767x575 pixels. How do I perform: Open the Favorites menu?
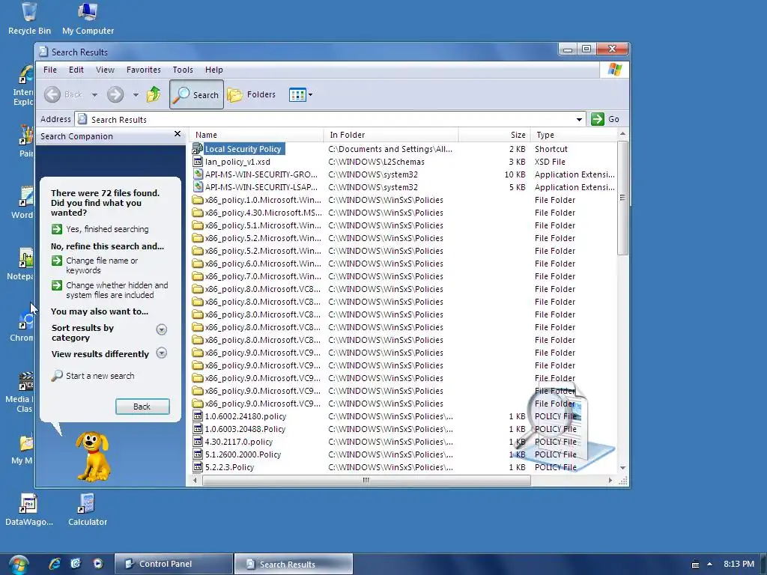(143, 70)
